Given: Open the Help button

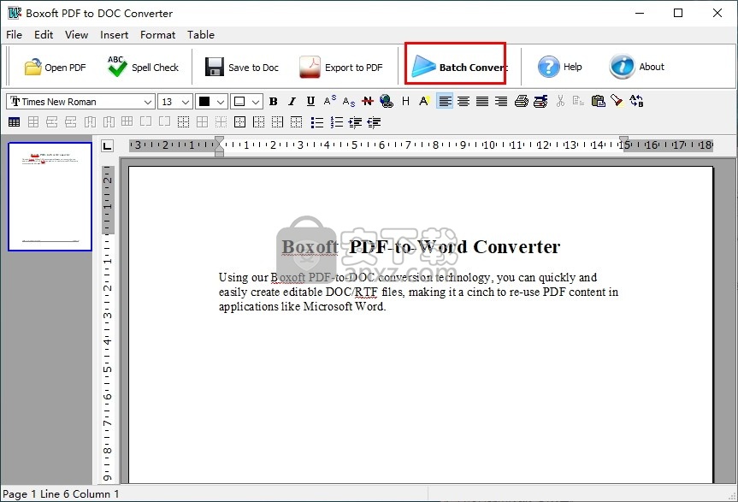Looking at the screenshot, I should point(560,67).
